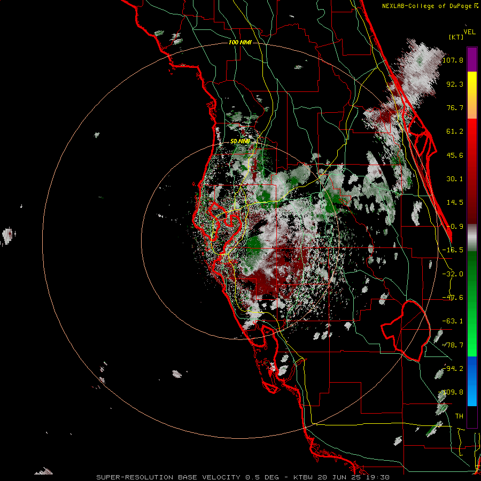Click the isolated echo at far west edge
The width and height of the screenshot is (481, 481).
pyautogui.click(x=8, y=236)
